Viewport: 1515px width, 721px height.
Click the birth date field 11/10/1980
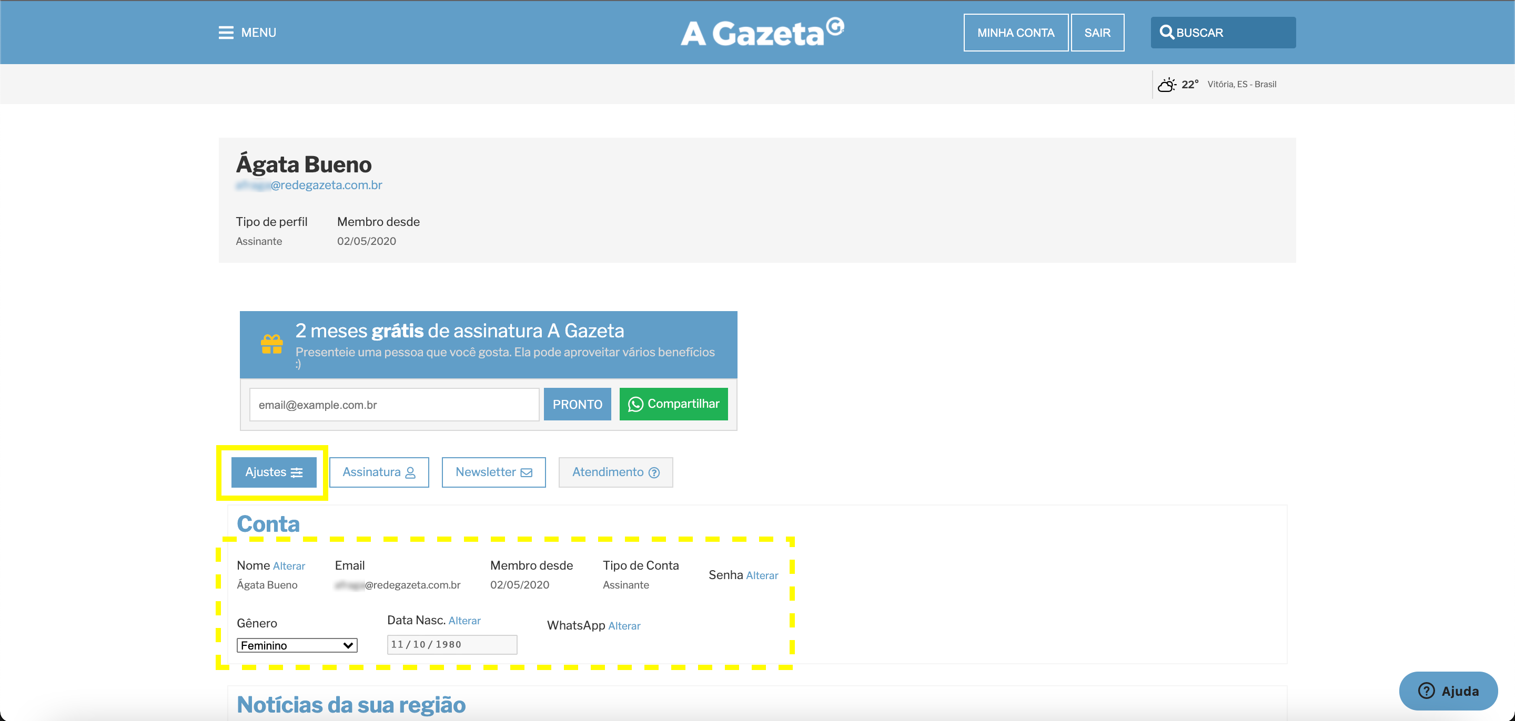click(x=452, y=645)
